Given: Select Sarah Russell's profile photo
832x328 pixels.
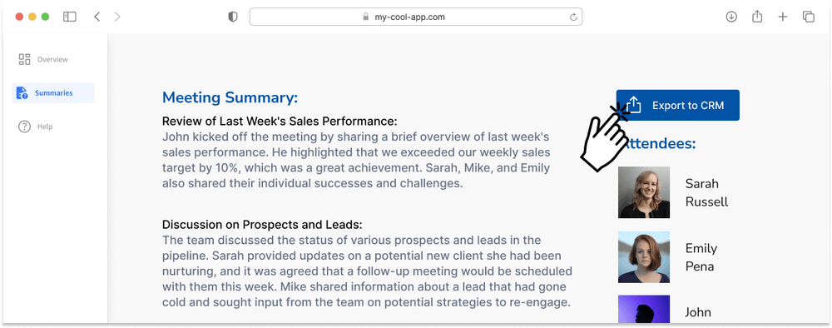Looking at the screenshot, I should (x=644, y=192).
